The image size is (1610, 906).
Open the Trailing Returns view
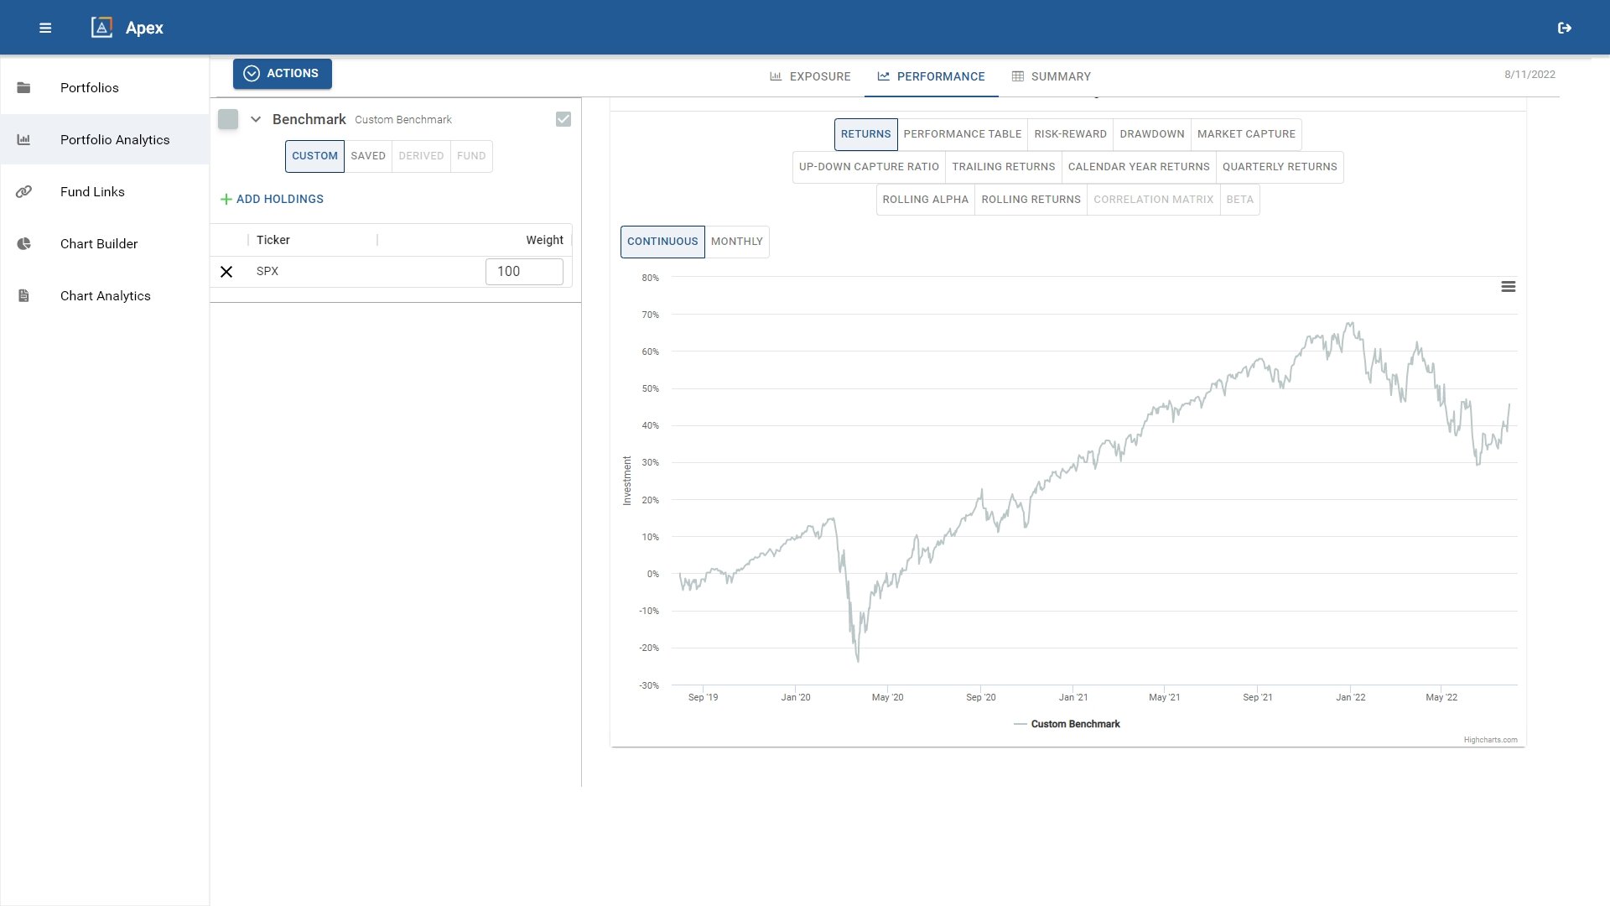(1003, 167)
